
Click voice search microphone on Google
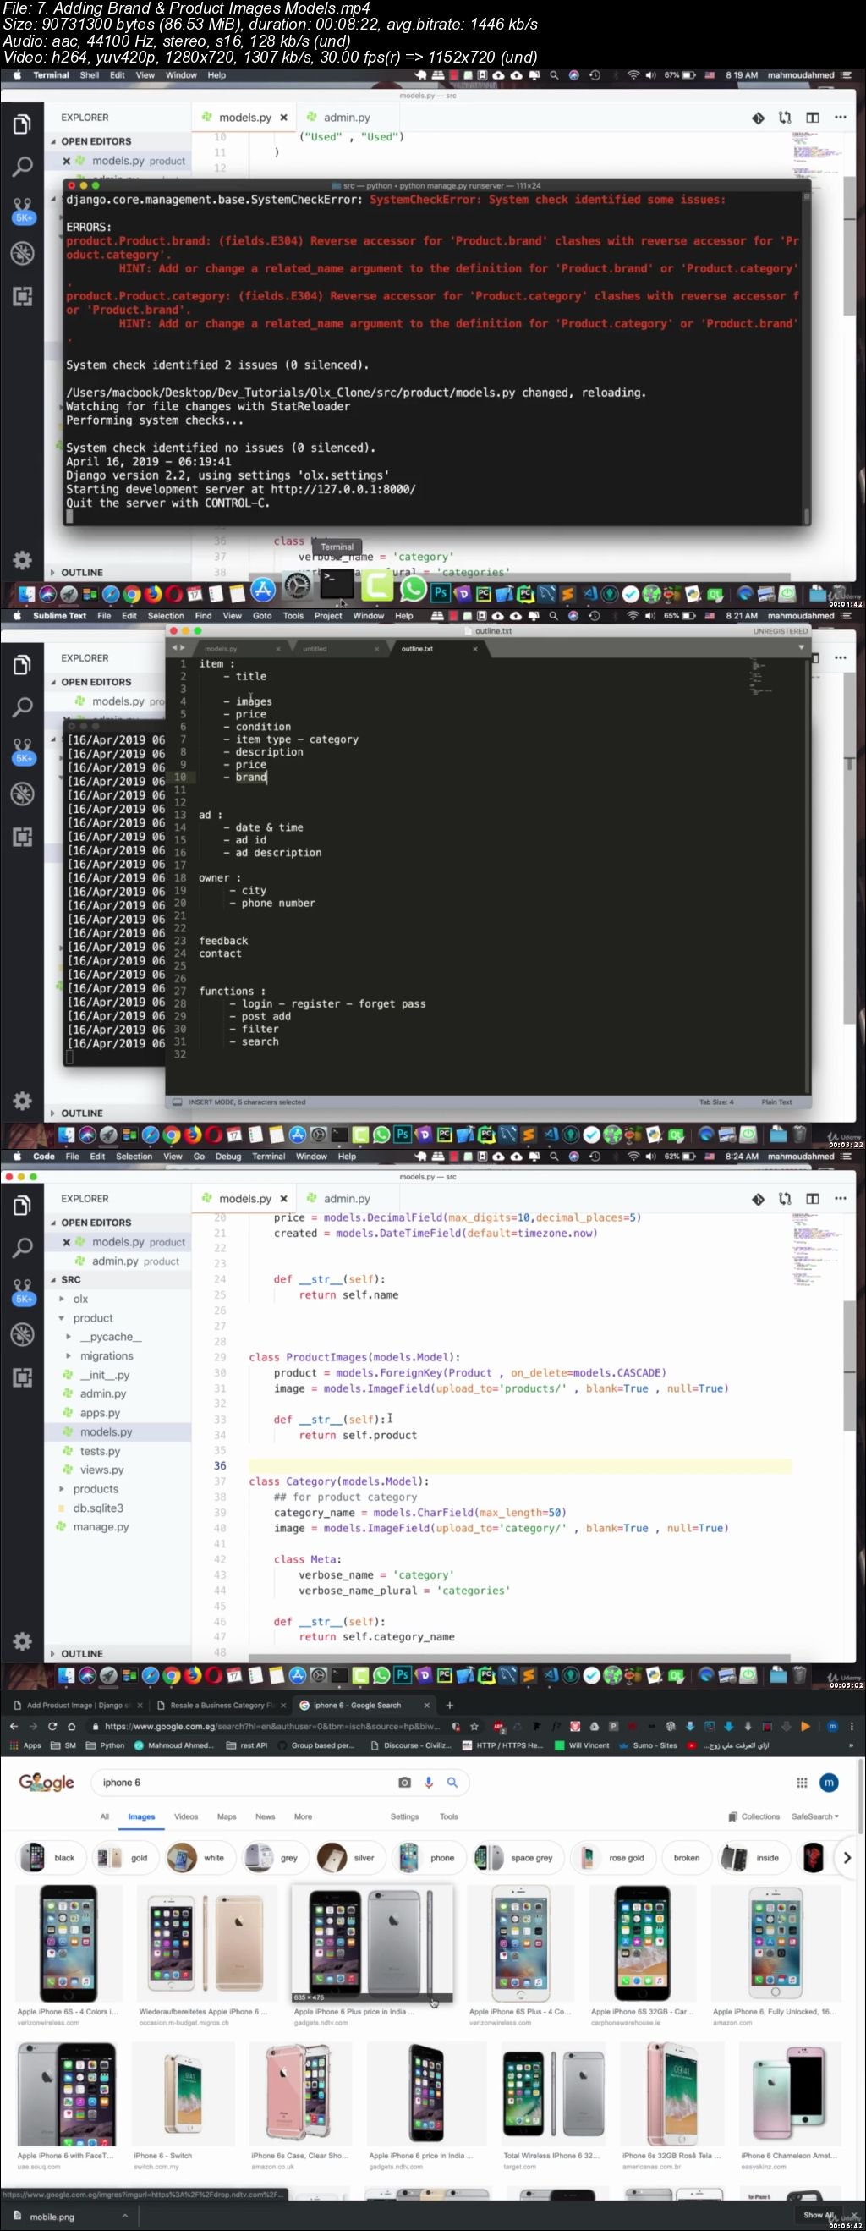coord(429,1783)
